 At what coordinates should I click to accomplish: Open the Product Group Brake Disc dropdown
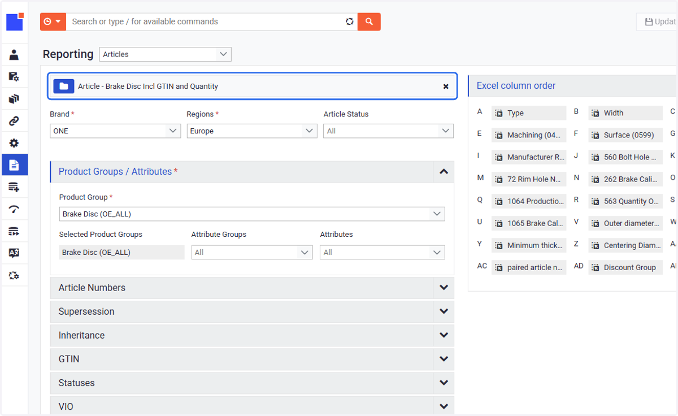click(252, 214)
